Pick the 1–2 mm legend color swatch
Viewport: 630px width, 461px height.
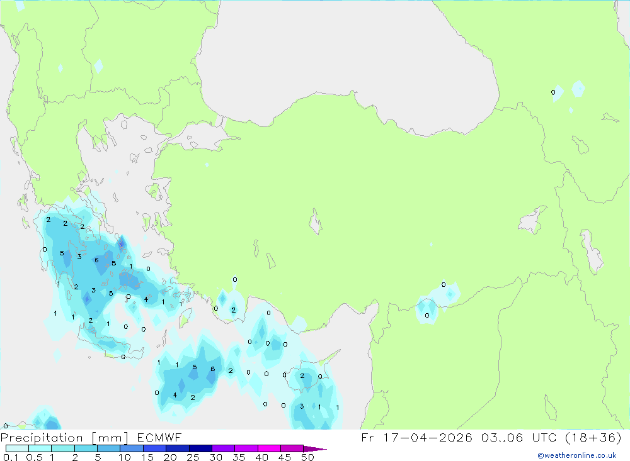point(63,448)
